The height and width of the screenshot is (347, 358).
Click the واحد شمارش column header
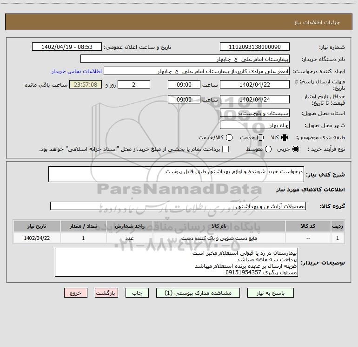tap(129, 226)
